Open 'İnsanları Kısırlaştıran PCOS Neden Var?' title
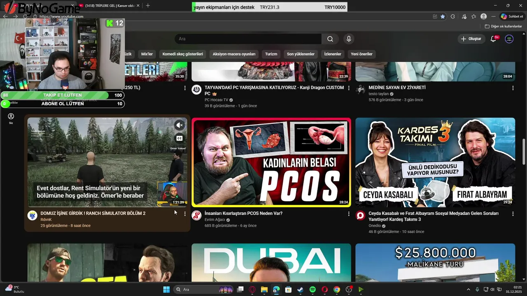Image resolution: width=527 pixels, height=296 pixels. pos(243,213)
